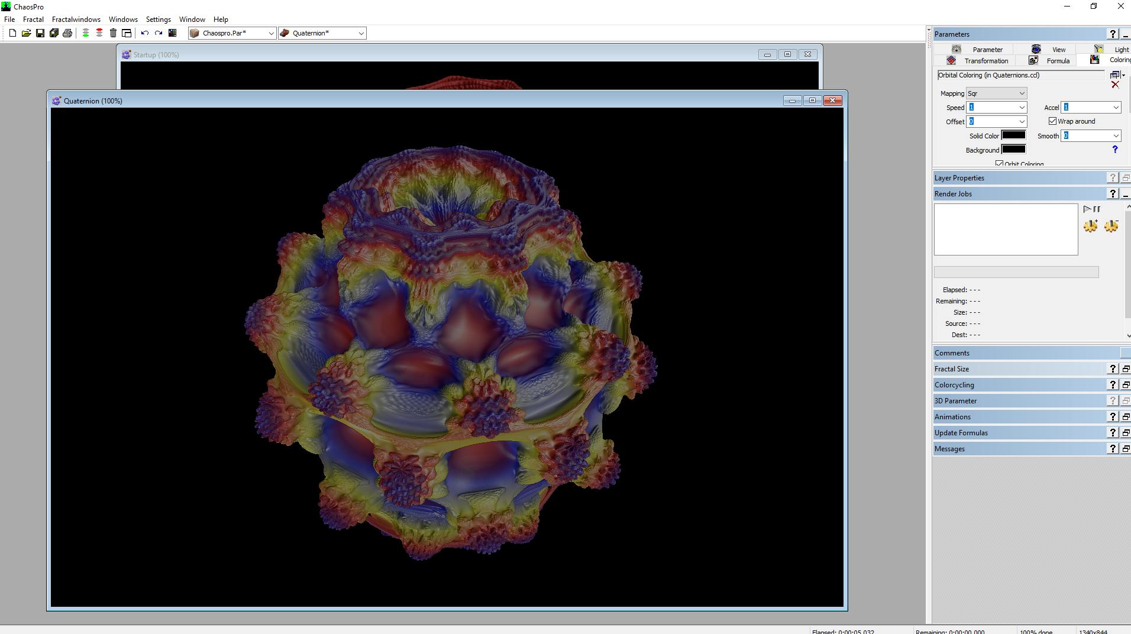Viewport: 1131px width, 634px height.
Task: Click the trash can delete icon
Action: point(113,33)
